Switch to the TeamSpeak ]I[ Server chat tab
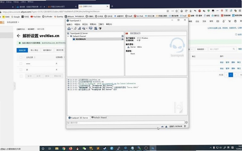The image size is (242, 151). click(78, 118)
